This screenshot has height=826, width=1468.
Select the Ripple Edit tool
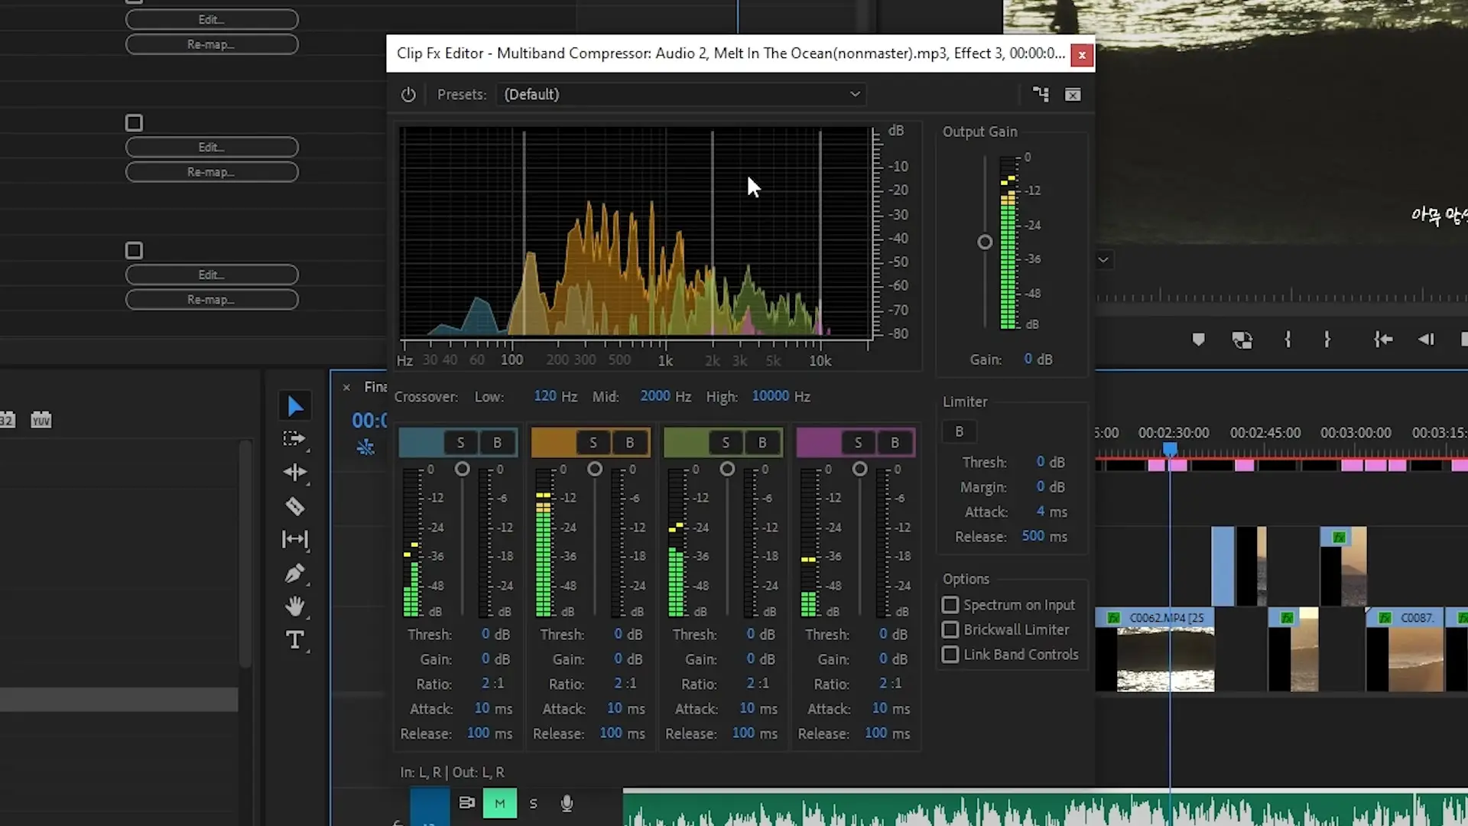[x=294, y=473]
